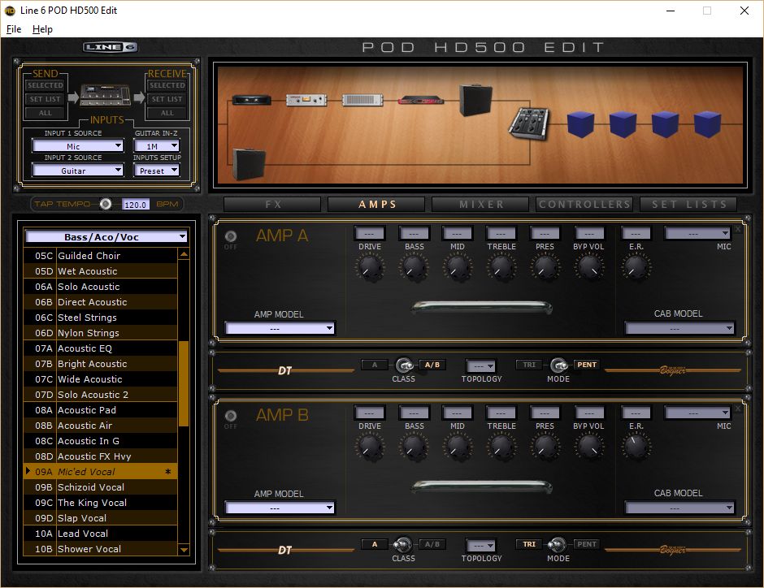Click the BPM tempo value field

[x=136, y=205]
